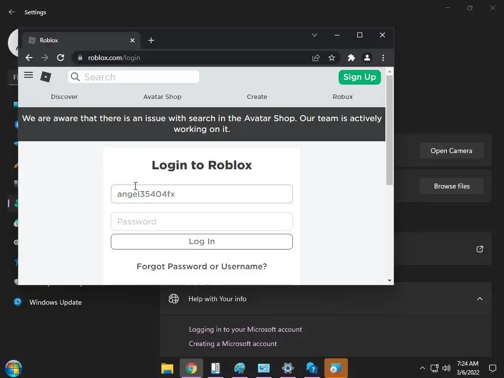Click the Sign Up button

[360, 77]
